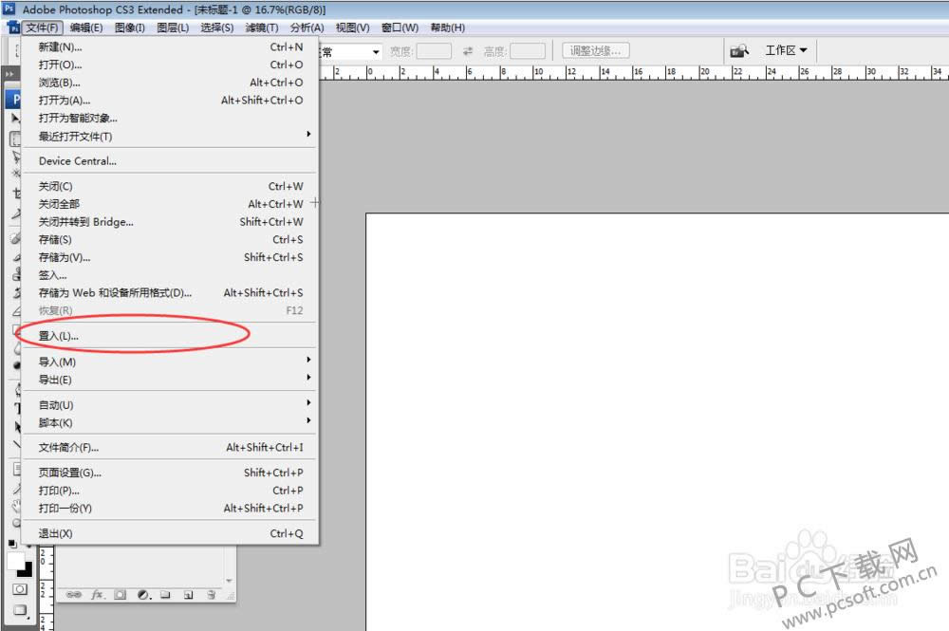The width and height of the screenshot is (949, 631).
Task: Click the 宽度 width input field
Action: [x=434, y=51]
